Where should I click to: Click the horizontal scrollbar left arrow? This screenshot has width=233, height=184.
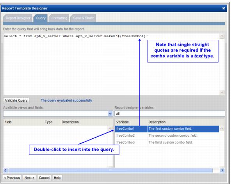coord(5,170)
